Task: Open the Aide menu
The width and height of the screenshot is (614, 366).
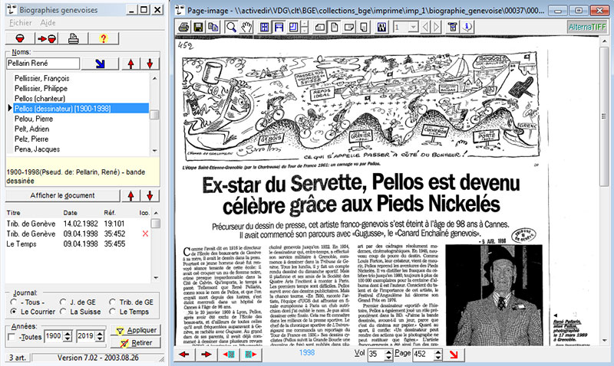Action: 48,23
